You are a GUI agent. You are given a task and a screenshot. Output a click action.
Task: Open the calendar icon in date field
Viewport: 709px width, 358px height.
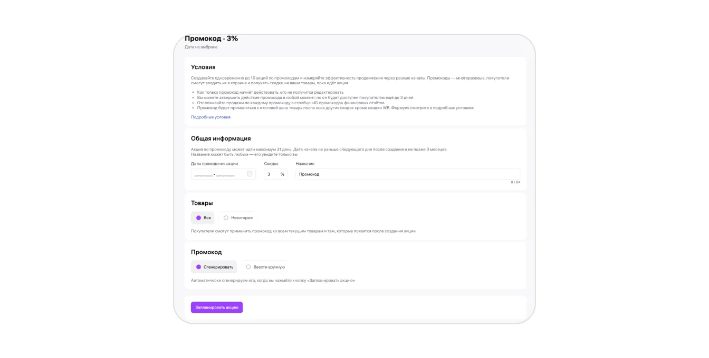coord(250,174)
